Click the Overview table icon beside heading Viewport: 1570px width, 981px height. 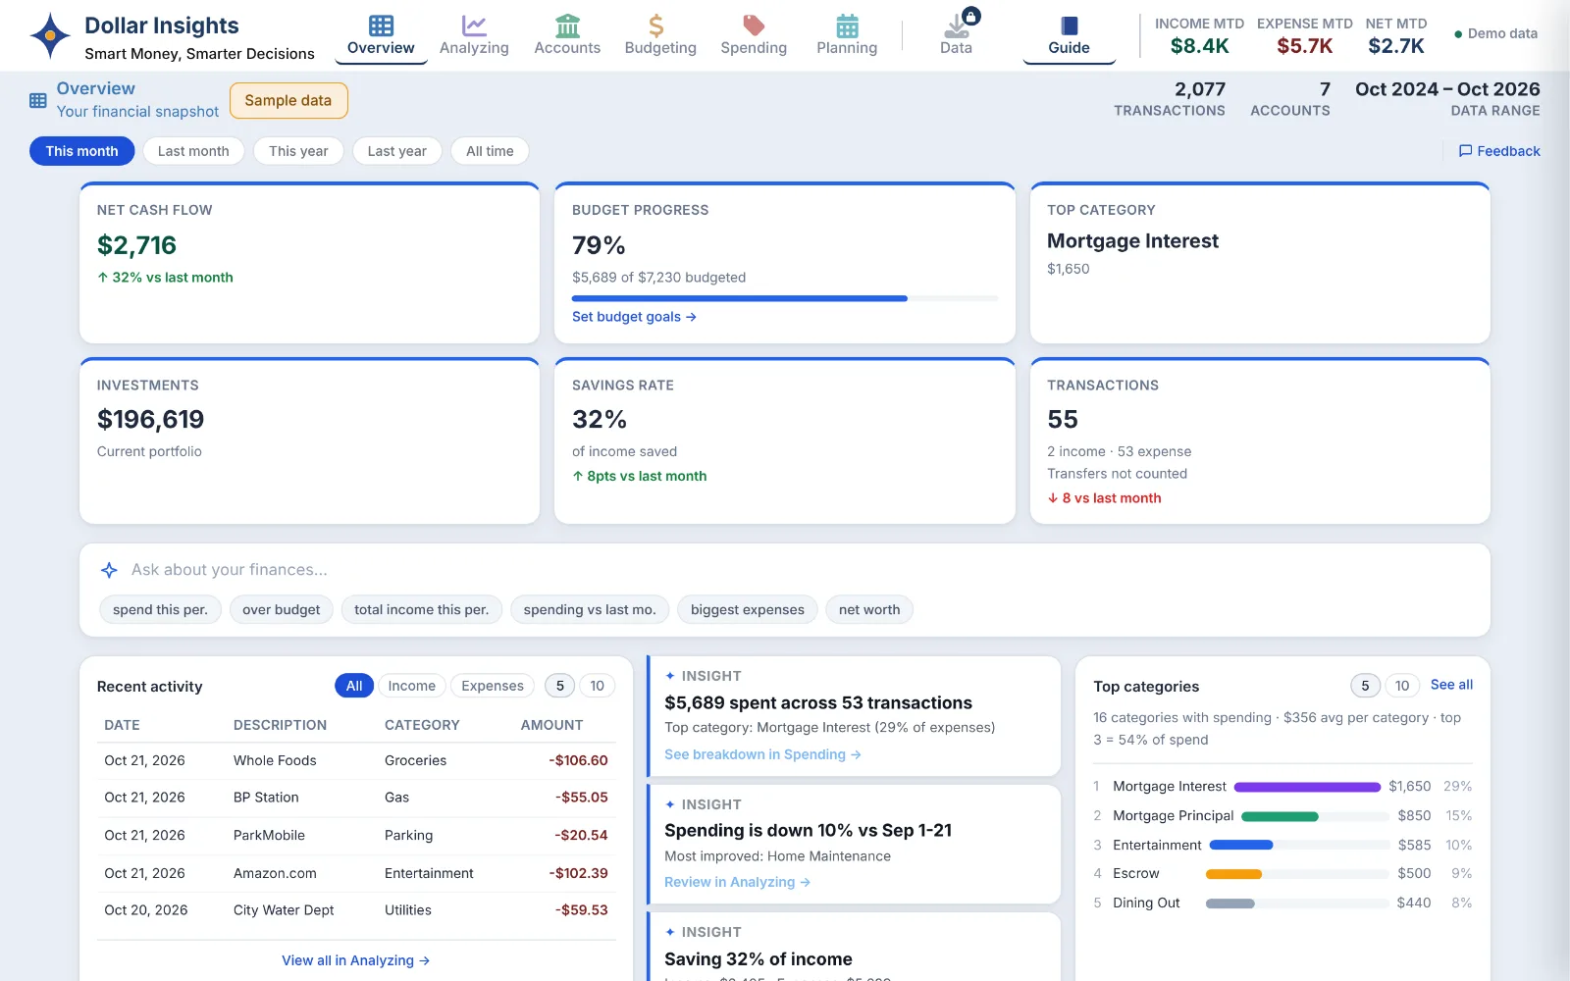click(x=38, y=100)
